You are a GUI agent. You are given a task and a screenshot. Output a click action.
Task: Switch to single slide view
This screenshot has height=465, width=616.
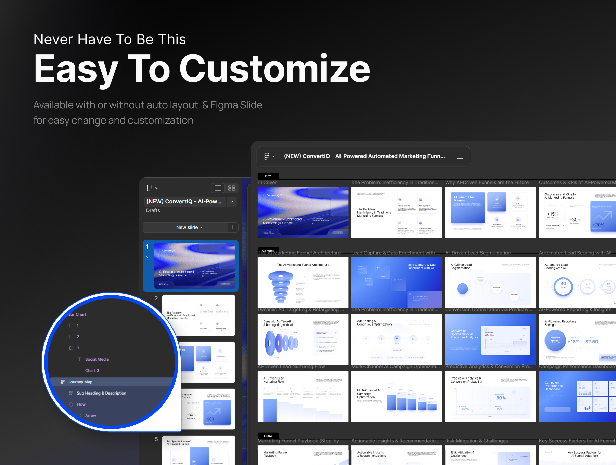point(218,188)
